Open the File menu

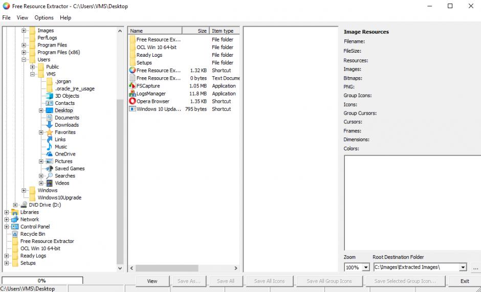pyautogui.click(x=6, y=18)
